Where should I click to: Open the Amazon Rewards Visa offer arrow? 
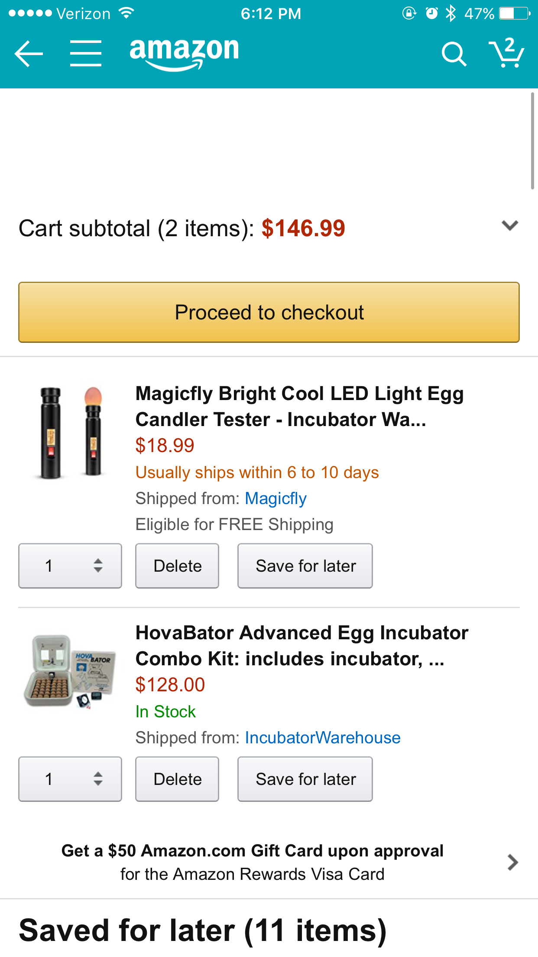[512, 863]
